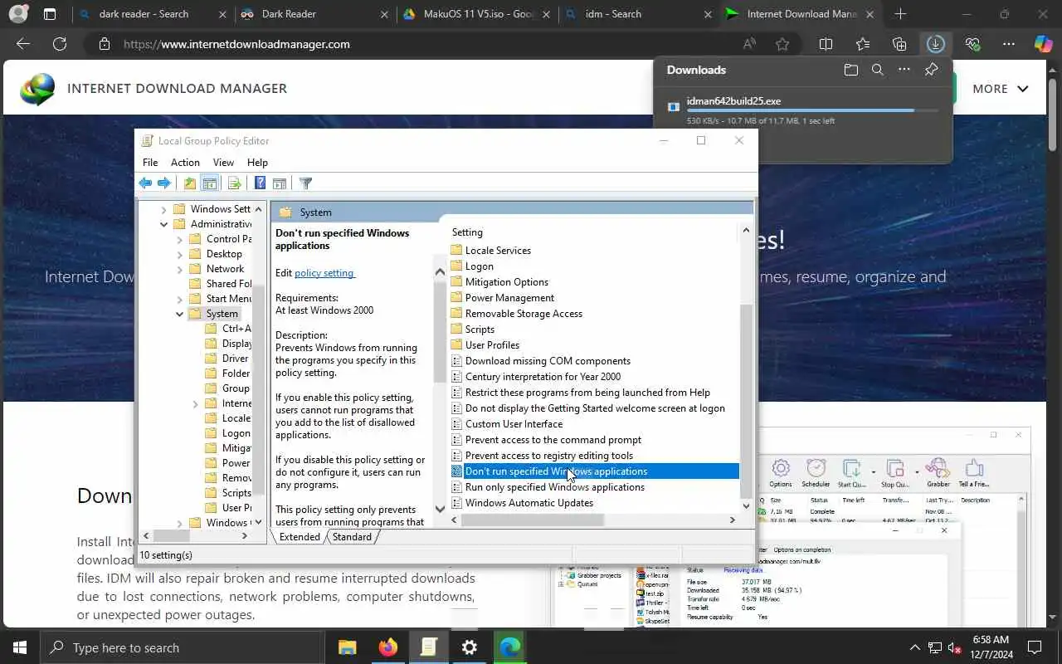The width and height of the screenshot is (1062, 664).
Task: Open Settings gear in taskbar
Action: 470,647
